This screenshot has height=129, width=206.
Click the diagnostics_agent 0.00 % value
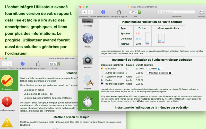(139, 84)
